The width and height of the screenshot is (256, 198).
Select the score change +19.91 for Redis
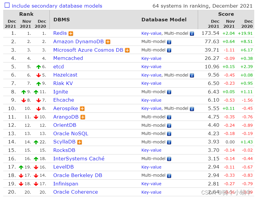pyautogui.click(x=245, y=33)
